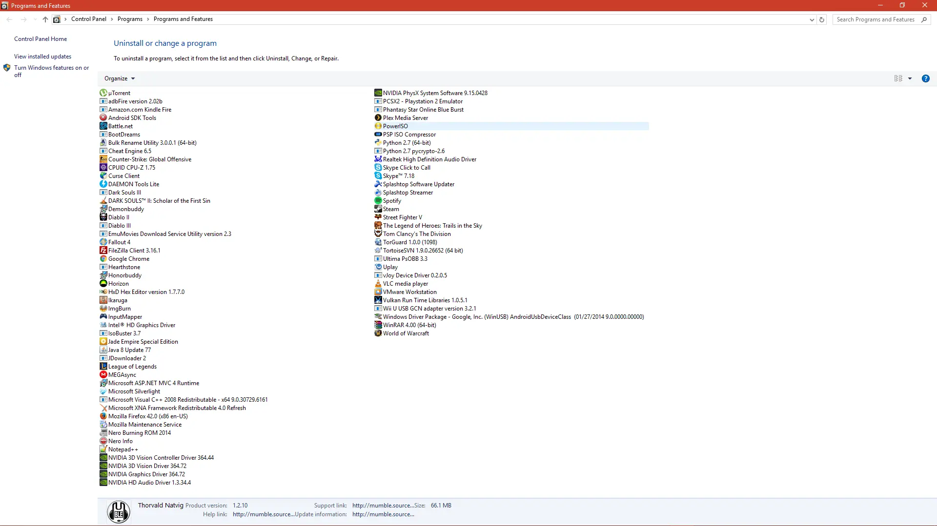This screenshot has width=937, height=526.
Task: Select VMware Workstation entry
Action: pyautogui.click(x=406, y=292)
